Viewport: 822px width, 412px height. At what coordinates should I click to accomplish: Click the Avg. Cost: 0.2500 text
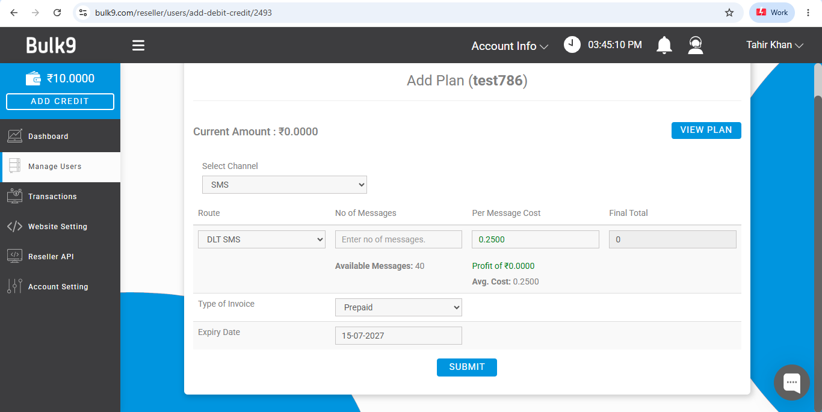pyautogui.click(x=505, y=281)
